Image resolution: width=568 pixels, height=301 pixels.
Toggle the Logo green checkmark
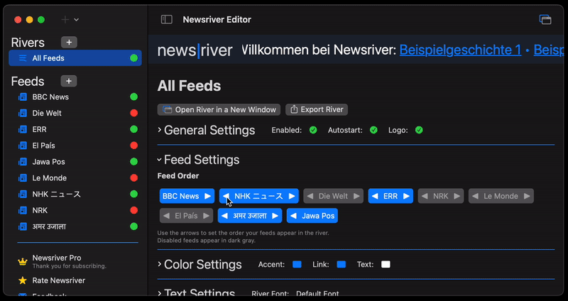tap(419, 130)
